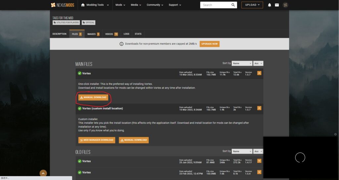Click the Vortex (custom install location) title
This screenshot has height=180, width=339.
(103, 108)
